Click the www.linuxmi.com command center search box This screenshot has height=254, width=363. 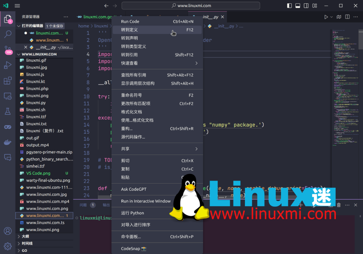191,6
